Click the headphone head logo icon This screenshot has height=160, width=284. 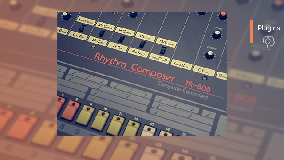tap(269, 43)
